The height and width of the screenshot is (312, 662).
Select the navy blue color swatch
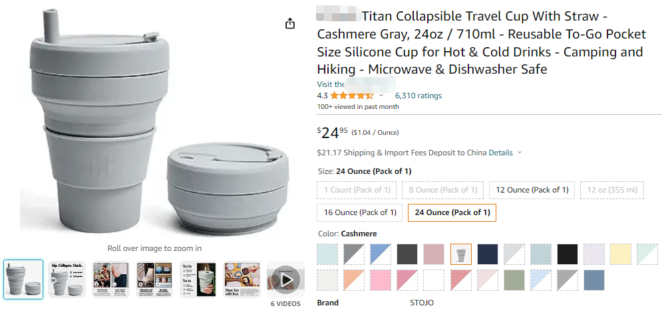pos(488,254)
